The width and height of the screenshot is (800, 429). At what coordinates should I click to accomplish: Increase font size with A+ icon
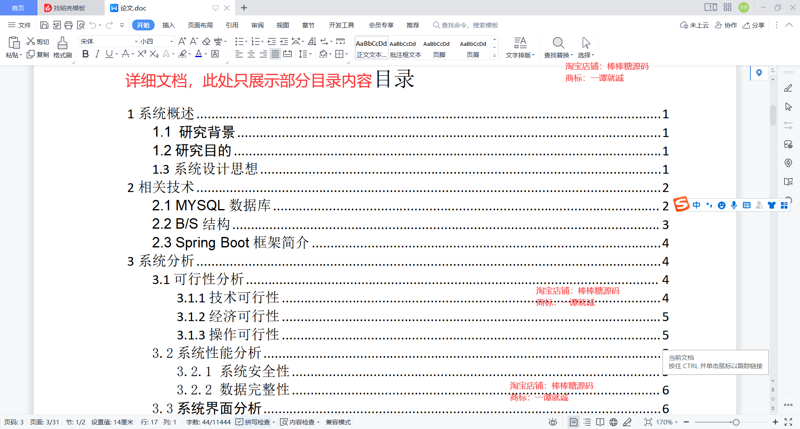coord(182,41)
